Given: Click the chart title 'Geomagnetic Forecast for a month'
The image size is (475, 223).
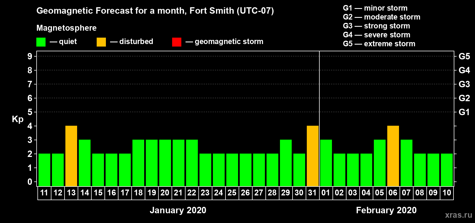Looking at the screenshot, I should [x=111, y=11].
